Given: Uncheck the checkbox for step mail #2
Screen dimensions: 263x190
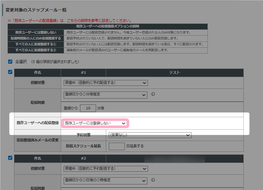Looking at the screenshot, I should (10, 158).
